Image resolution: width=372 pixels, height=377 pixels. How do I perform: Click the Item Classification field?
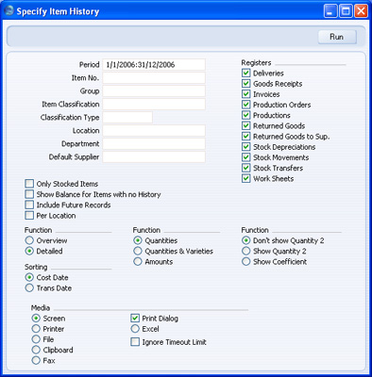(x=154, y=105)
